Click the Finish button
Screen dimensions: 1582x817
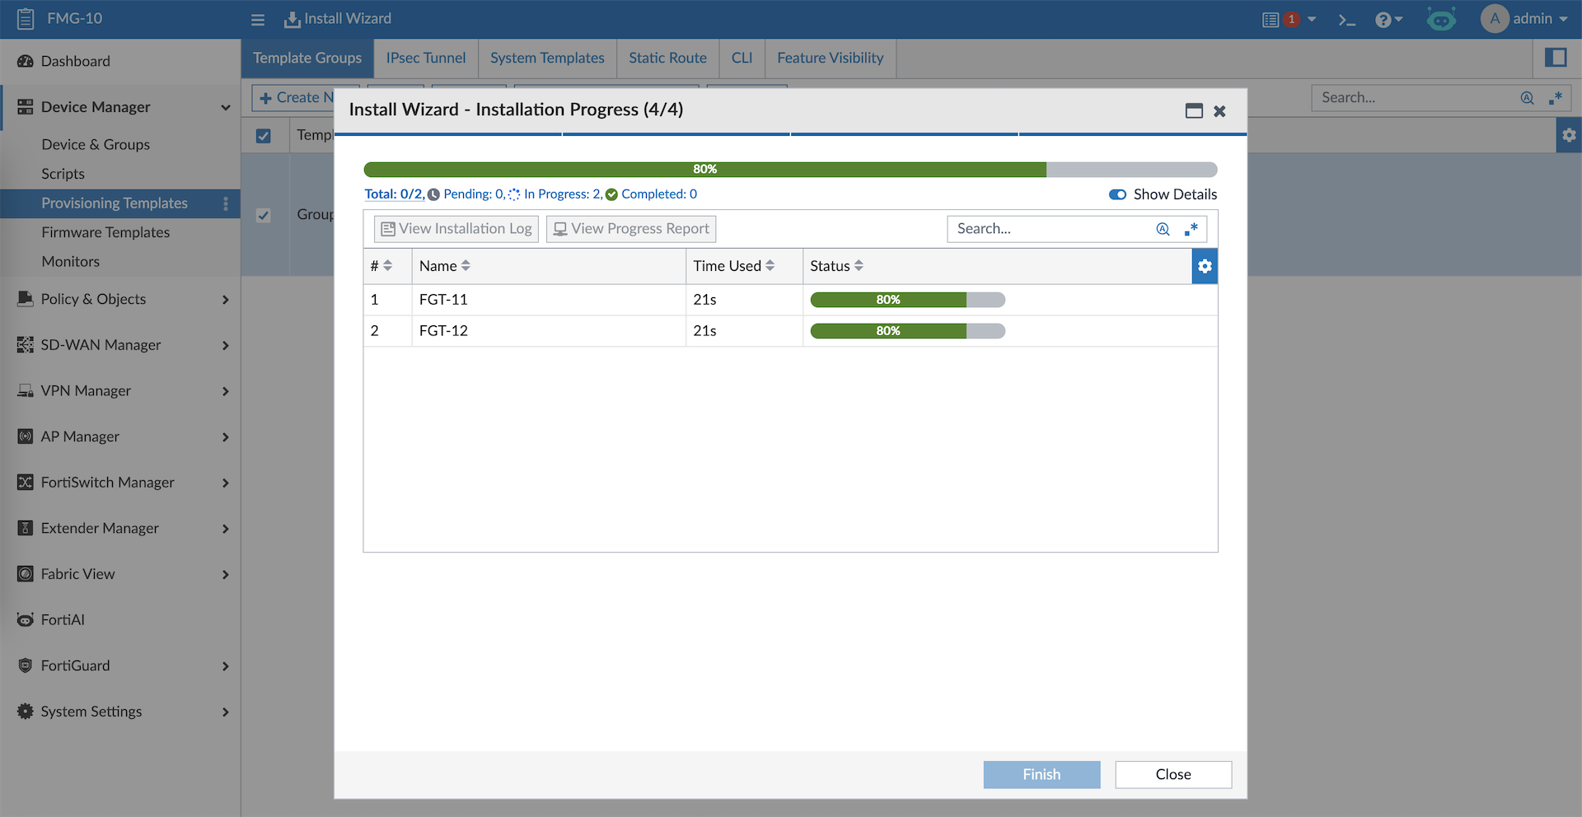pyautogui.click(x=1041, y=774)
